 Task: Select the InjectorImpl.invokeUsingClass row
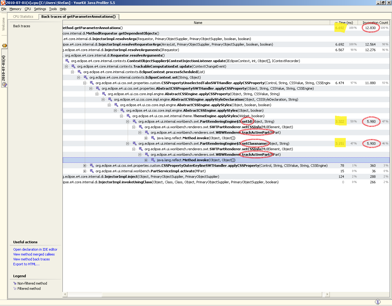point(226,182)
